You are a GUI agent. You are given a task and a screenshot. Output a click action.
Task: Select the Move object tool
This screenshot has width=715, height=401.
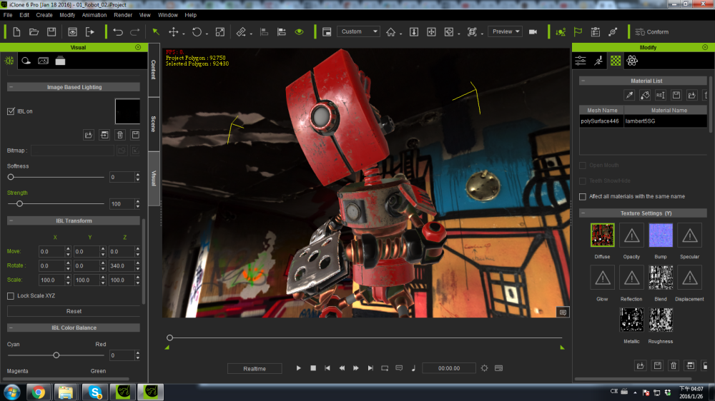(x=174, y=31)
